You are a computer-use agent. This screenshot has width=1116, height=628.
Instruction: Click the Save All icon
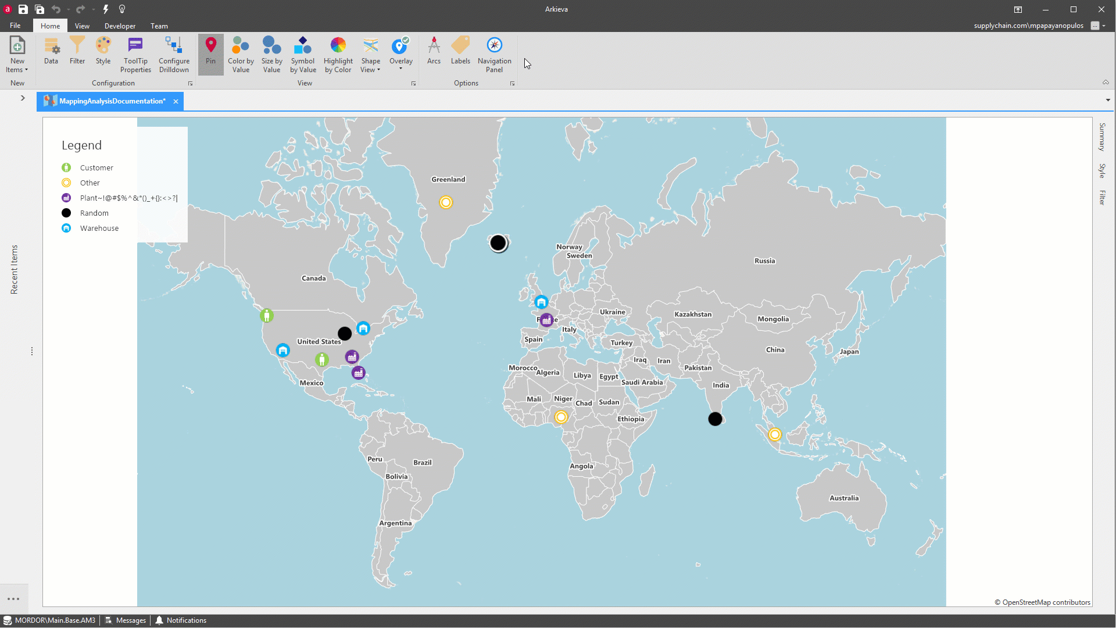(40, 9)
